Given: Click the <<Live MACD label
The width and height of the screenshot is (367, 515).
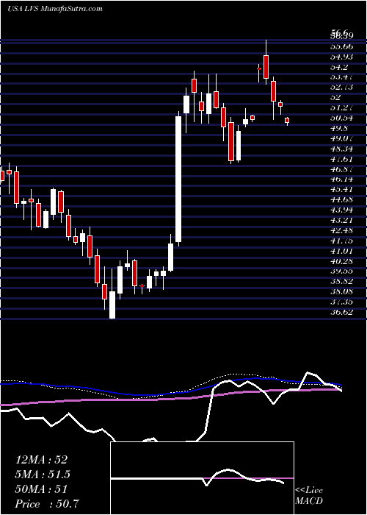Looking at the screenshot, I should (309, 495).
